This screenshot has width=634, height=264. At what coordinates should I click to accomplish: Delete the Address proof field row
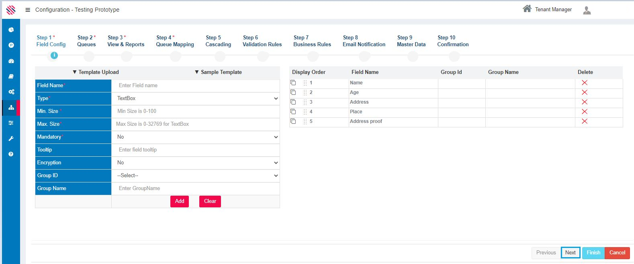584,121
